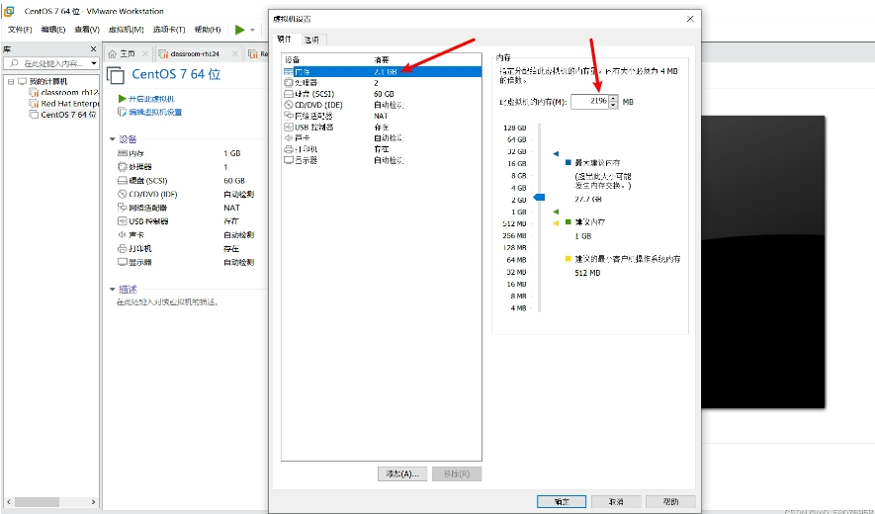875x514 pixels.
Task: Select the 打印机 printer row in hardware list
Action: click(x=382, y=149)
